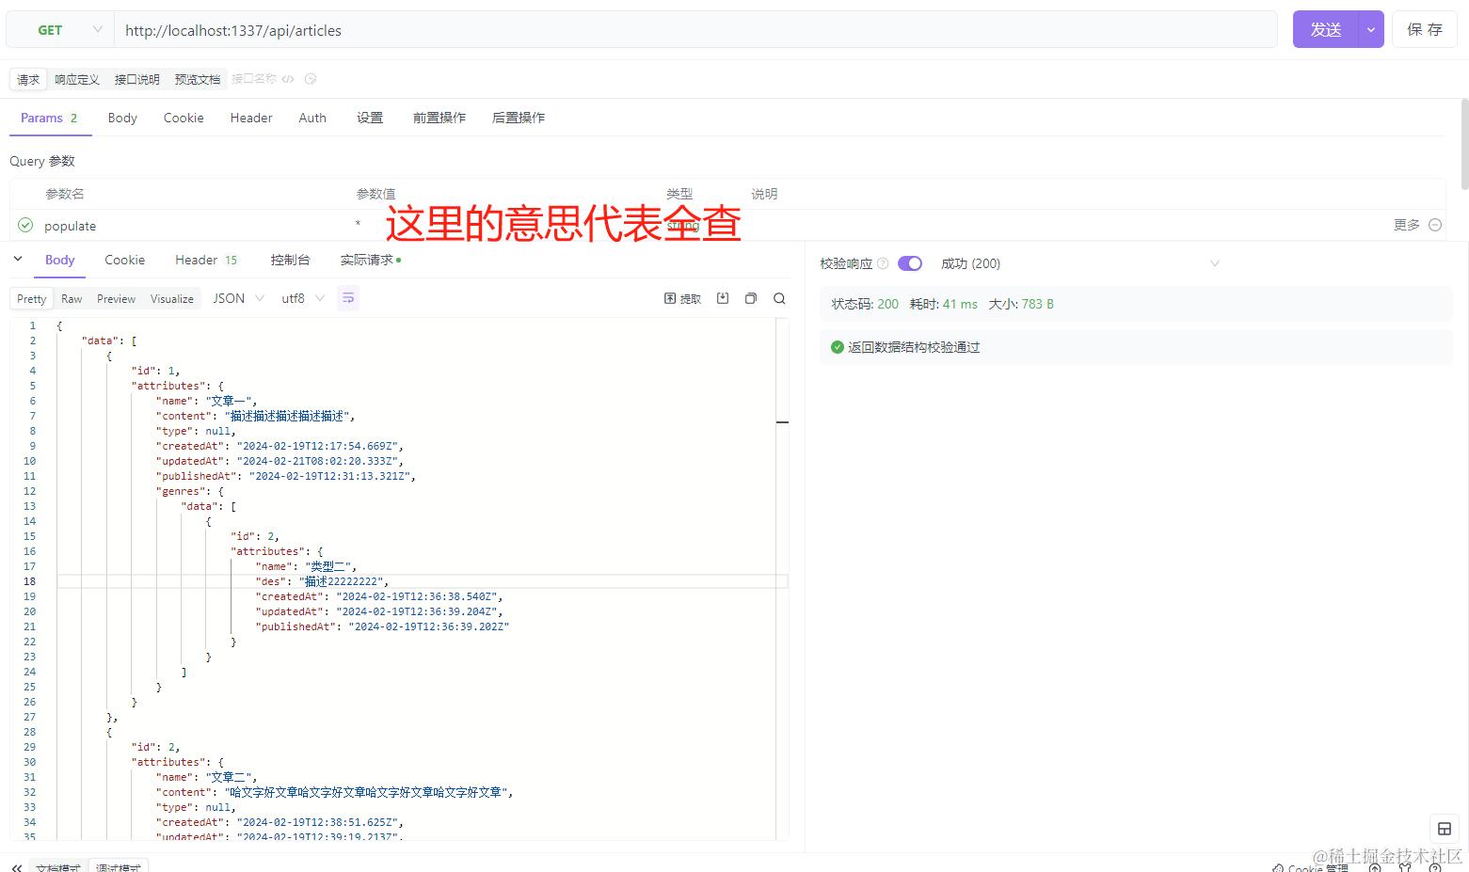Open the request Cookie tab
The height and width of the screenshot is (872, 1469).
[184, 118]
